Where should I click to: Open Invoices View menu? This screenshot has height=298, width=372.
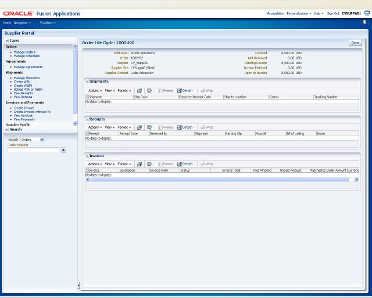point(110,164)
